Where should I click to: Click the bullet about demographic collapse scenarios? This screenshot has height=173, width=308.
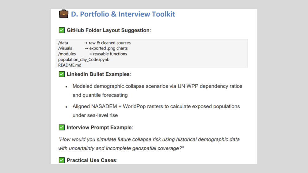pos(157,91)
